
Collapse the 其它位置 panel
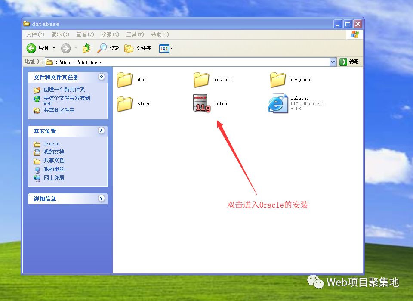tap(101, 131)
